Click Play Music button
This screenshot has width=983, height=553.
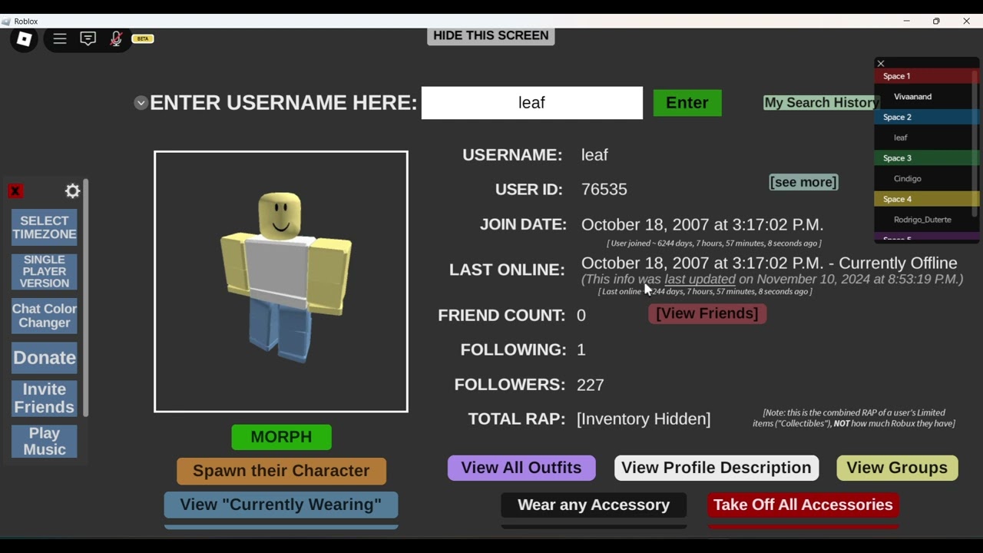coord(45,442)
